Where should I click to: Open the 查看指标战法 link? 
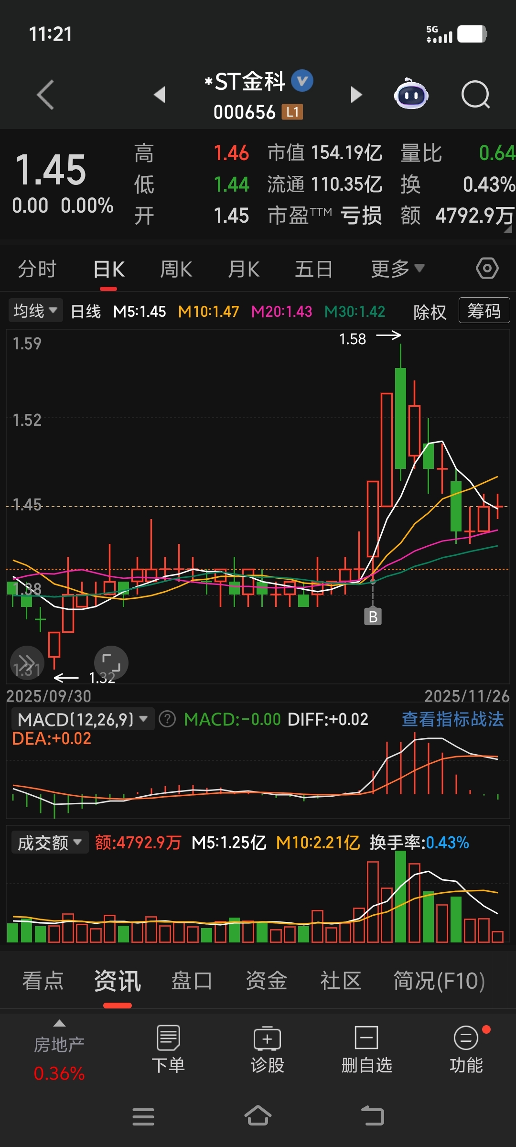pyautogui.click(x=453, y=719)
